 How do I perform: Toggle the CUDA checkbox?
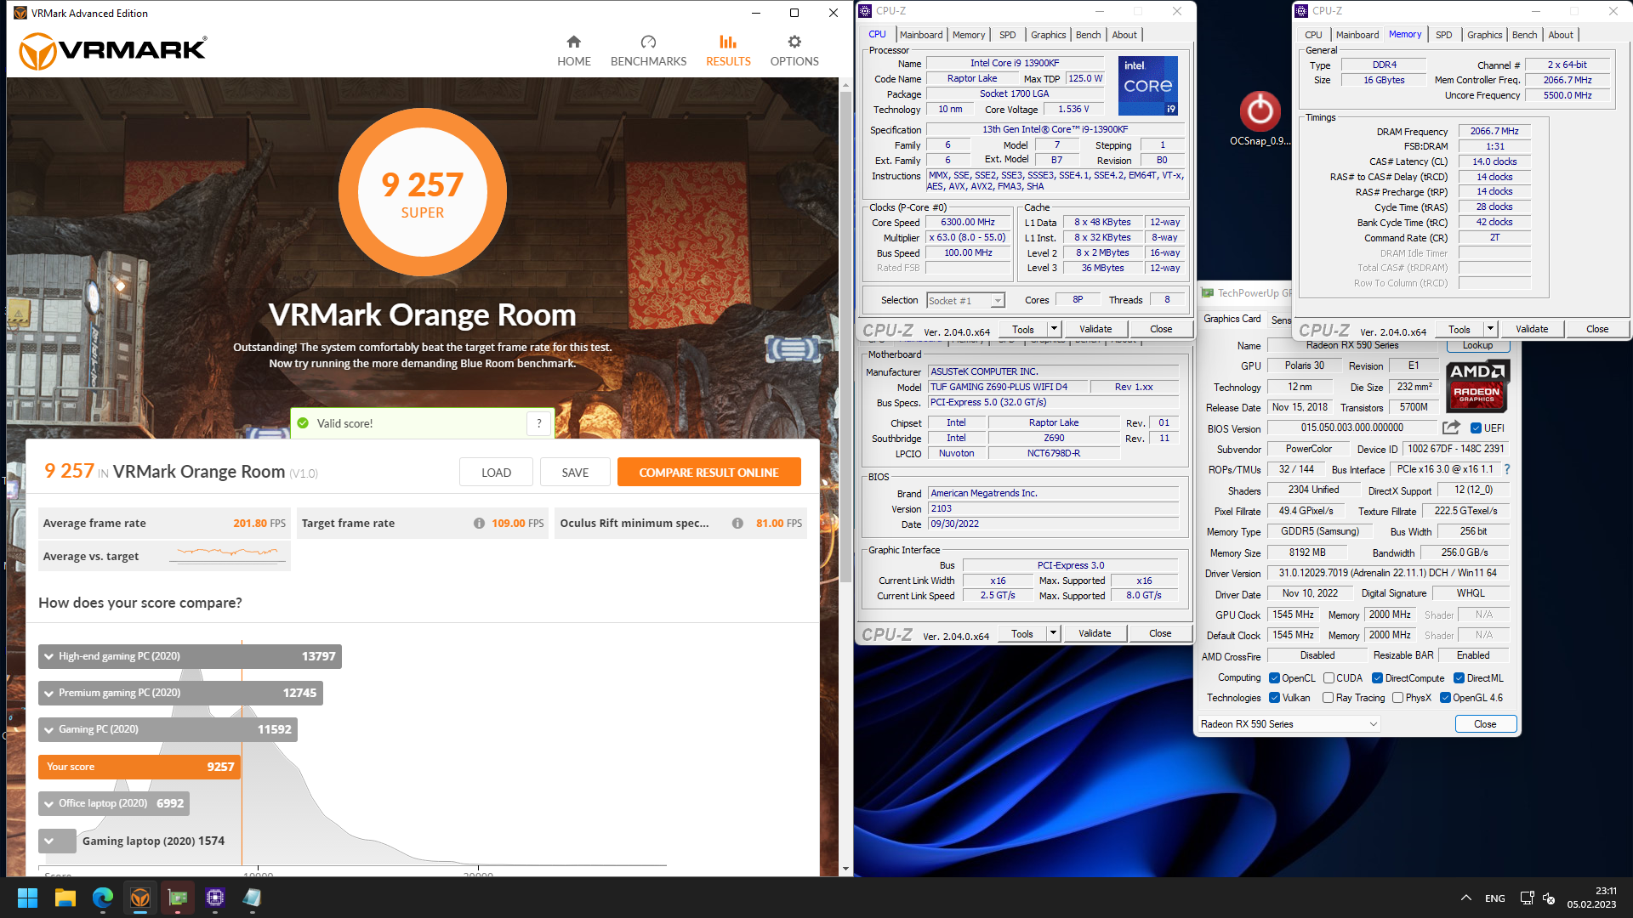1329,678
